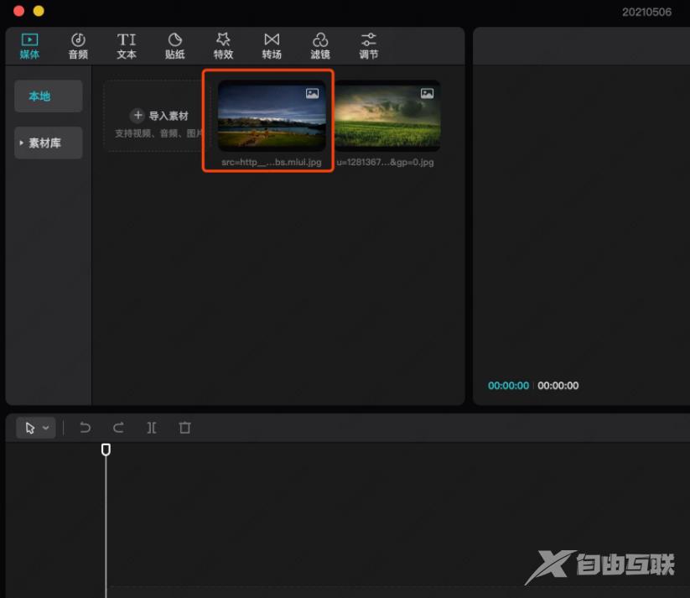Screen dimensions: 690x598
Task: Open the 特效 effects tab
Action: (x=223, y=46)
